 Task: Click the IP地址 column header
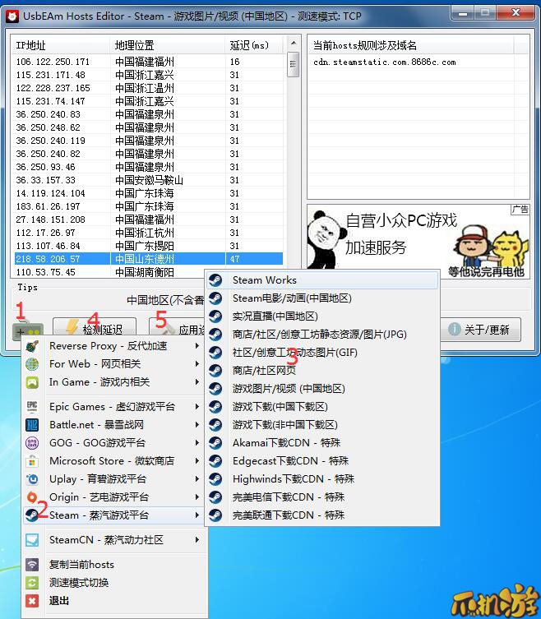[61, 45]
